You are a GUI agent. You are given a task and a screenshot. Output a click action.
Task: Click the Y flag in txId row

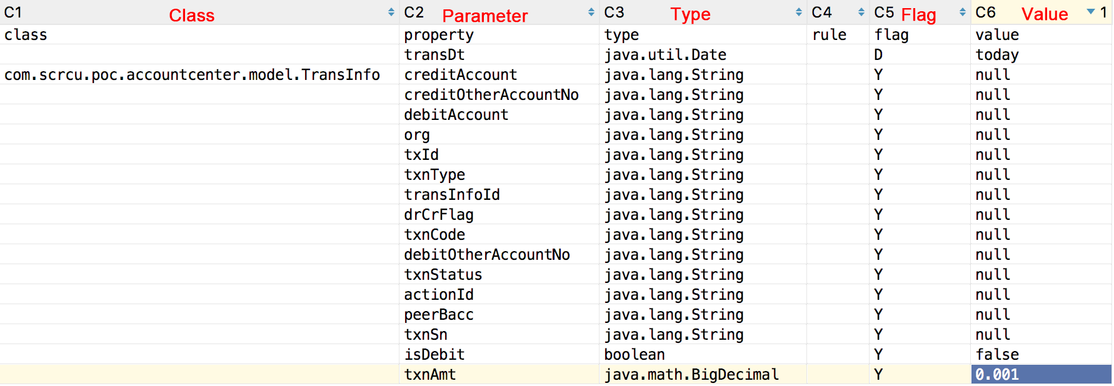[x=920, y=154]
